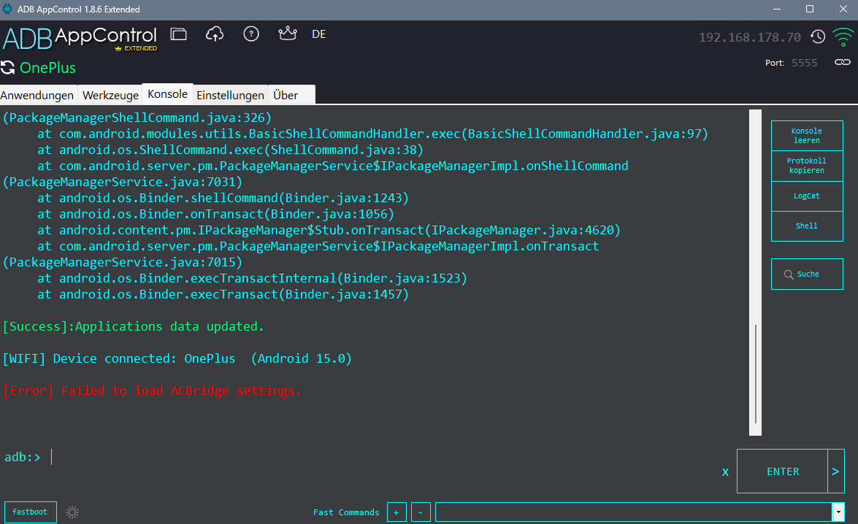Click the Binder.execTransact(Binder.java:1457) line
The image size is (858, 524).
pos(223,294)
